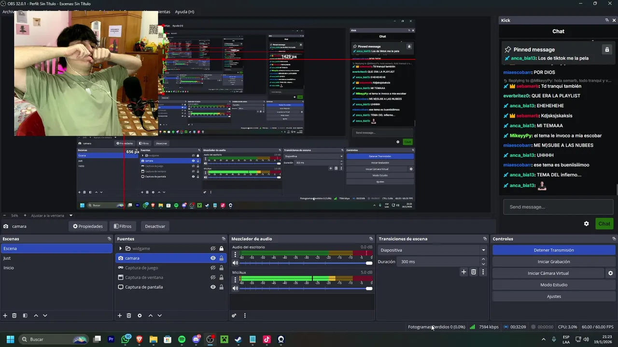Select Captura de juego source row
The width and height of the screenshot is (618, 347).
[x=170, y=268]
